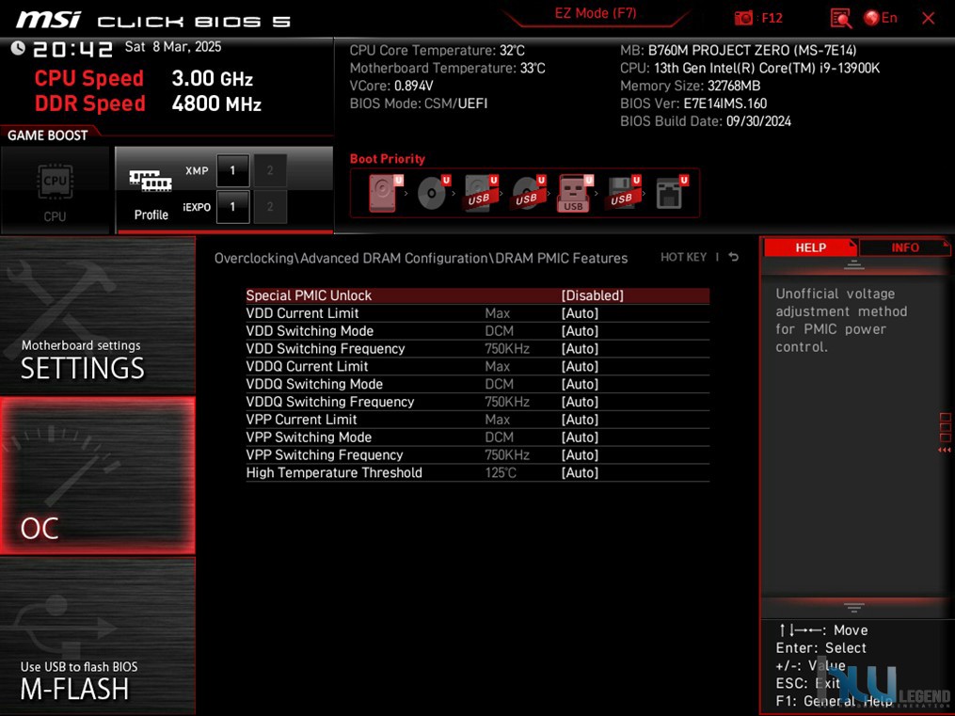Open the VDDQ Switching Mode [Auto] value
Viewport: 955px width, 716px height.
tap(580, 384)
